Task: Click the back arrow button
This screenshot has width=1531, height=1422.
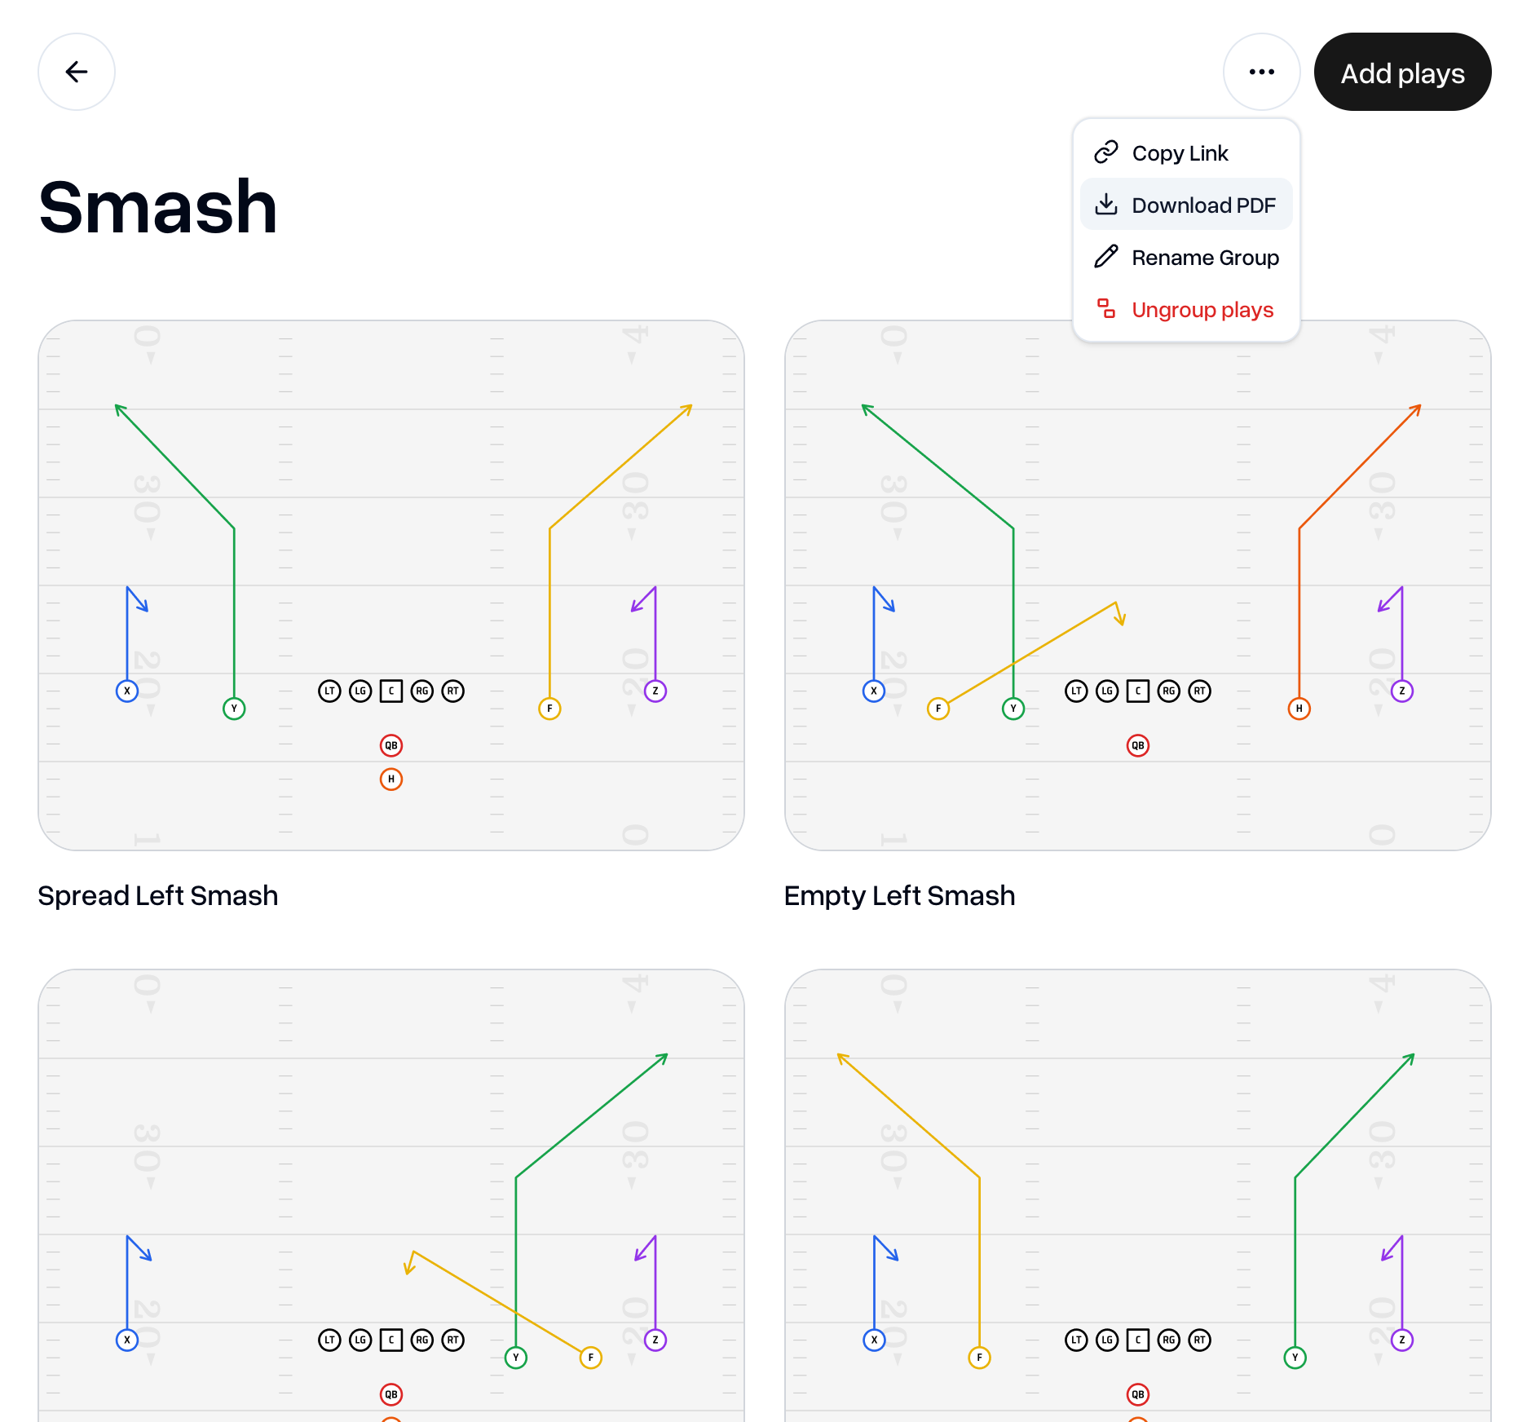Action: click(x=77, y=72)
